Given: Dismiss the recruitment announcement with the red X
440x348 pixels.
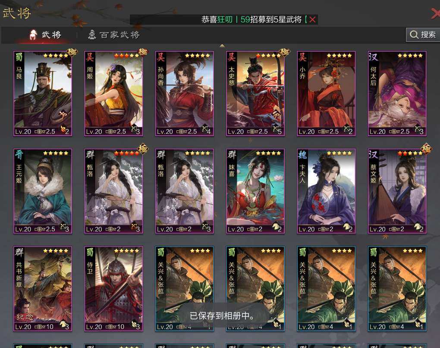Looking at the screenshot, I should [312, 20].
